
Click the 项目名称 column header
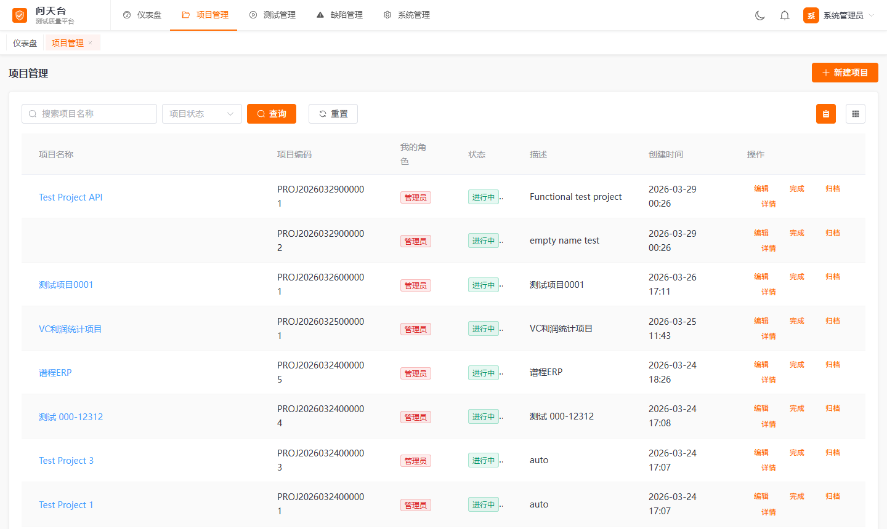click(x=56, y=154)
